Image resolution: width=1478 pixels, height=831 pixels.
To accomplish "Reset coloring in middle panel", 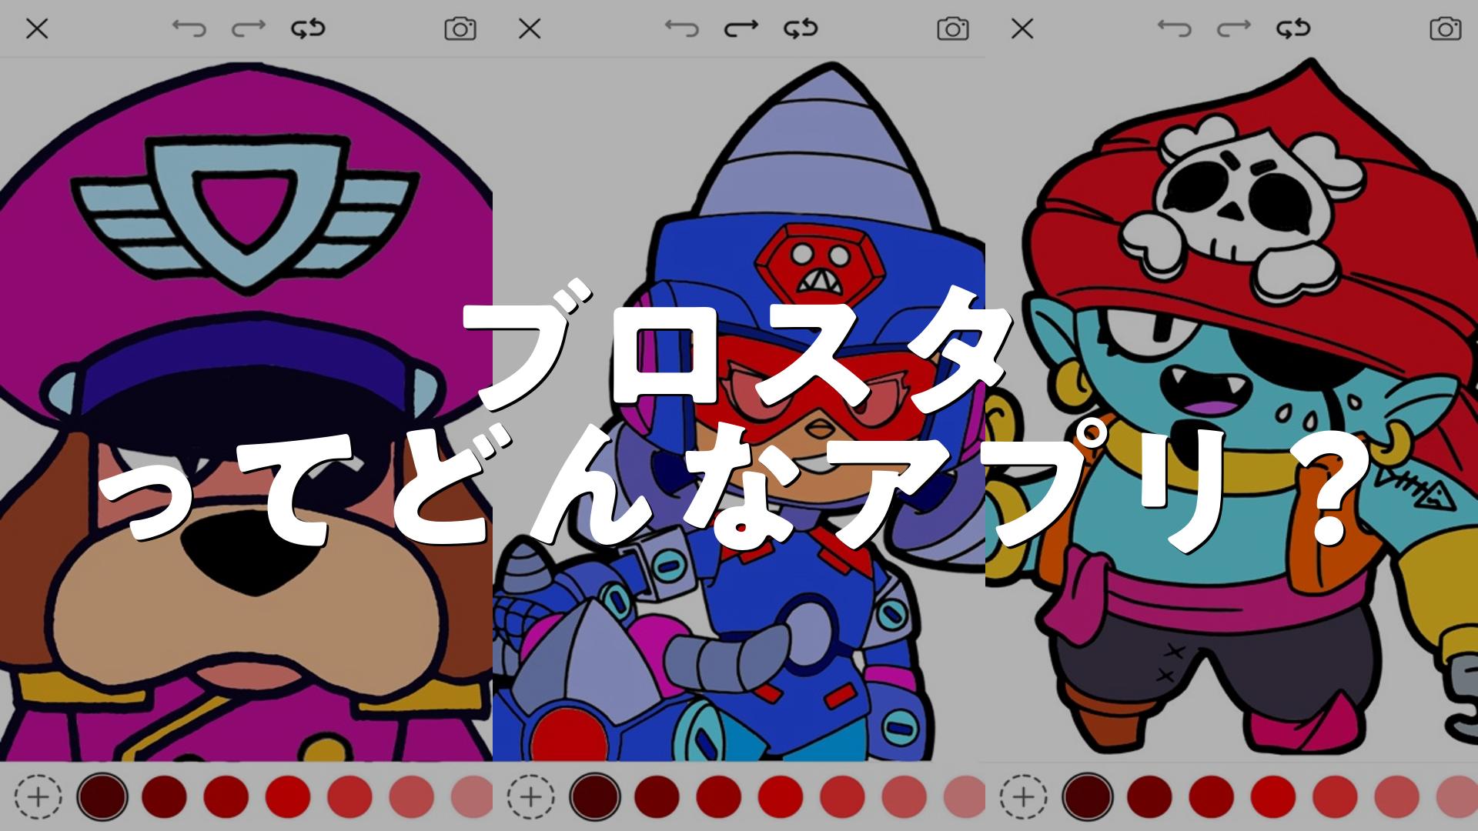I will (801, 29).
